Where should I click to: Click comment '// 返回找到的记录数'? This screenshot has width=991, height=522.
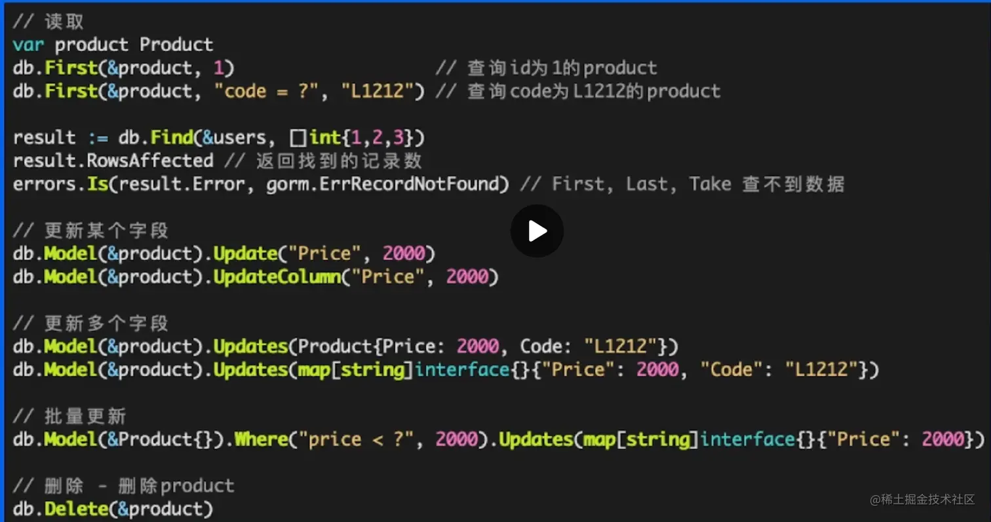(x=324, y=160)
